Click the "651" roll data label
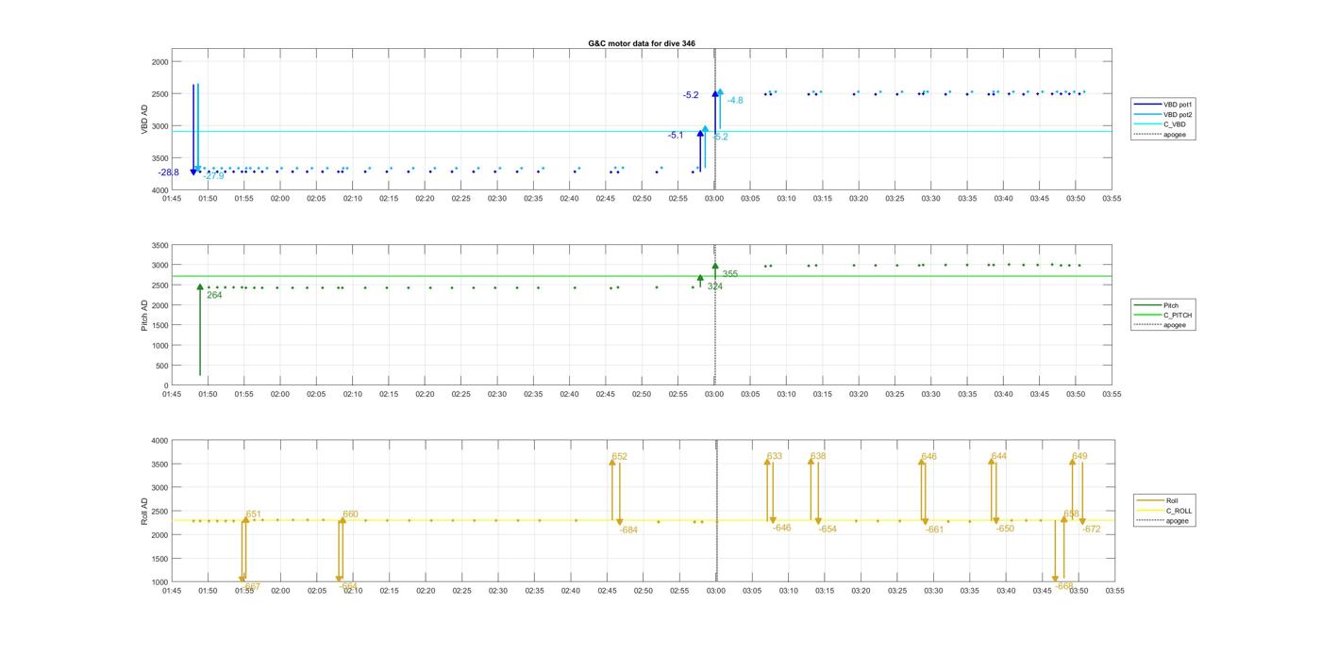The width and height of the screenshot is (1321, 653). pos(254,514)
